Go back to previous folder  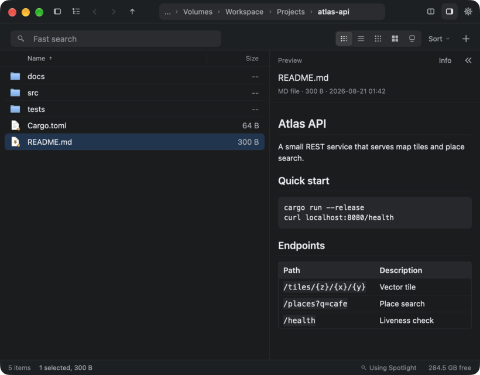(x=95, y=12)
